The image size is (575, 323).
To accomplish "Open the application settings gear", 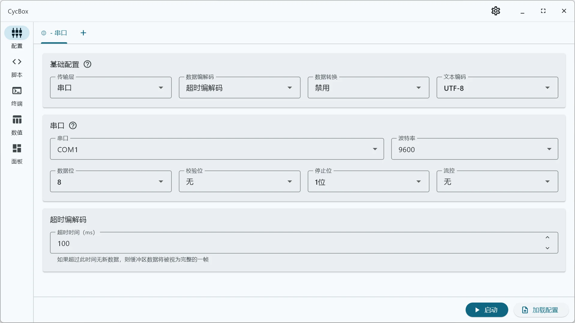I will 495,11.
